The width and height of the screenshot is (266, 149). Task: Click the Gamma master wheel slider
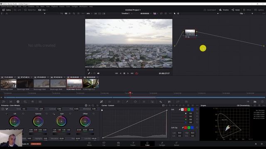click(x=38, y=134)
